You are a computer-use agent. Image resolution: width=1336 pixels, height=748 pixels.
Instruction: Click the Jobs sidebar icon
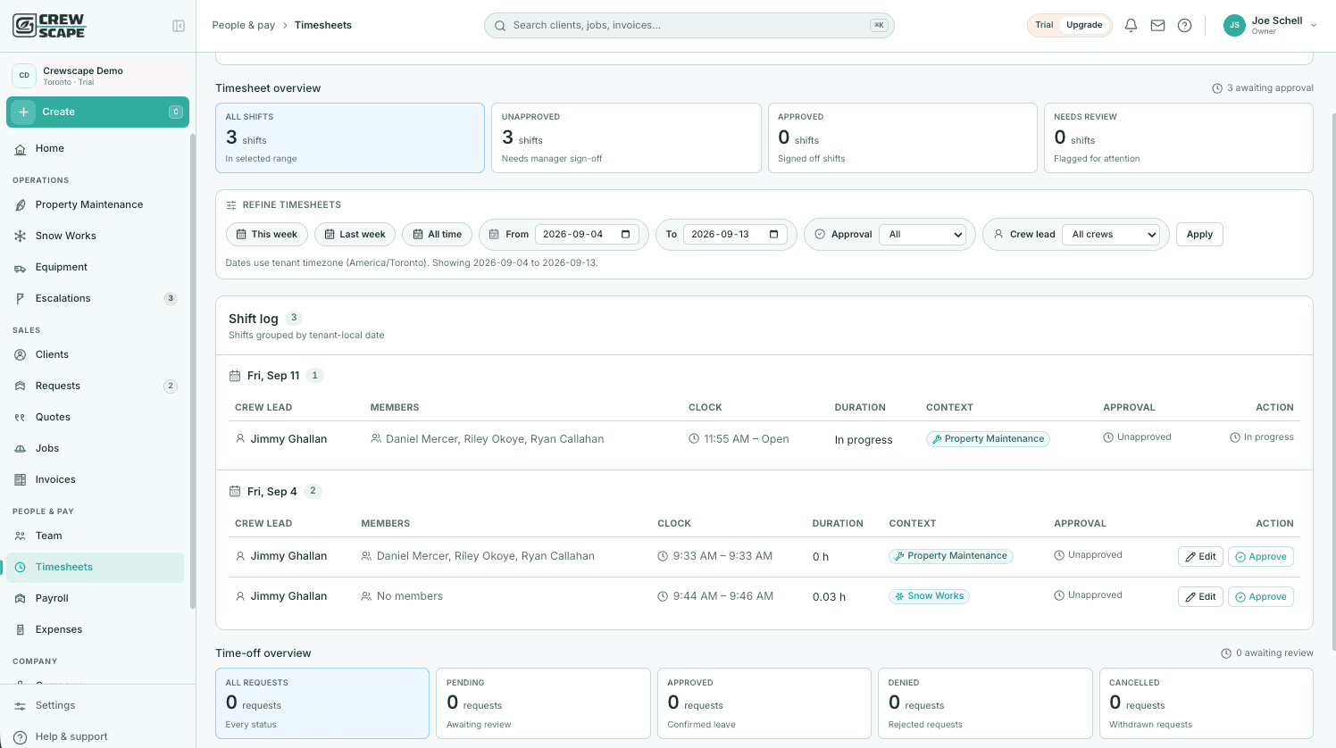point(21,449)
